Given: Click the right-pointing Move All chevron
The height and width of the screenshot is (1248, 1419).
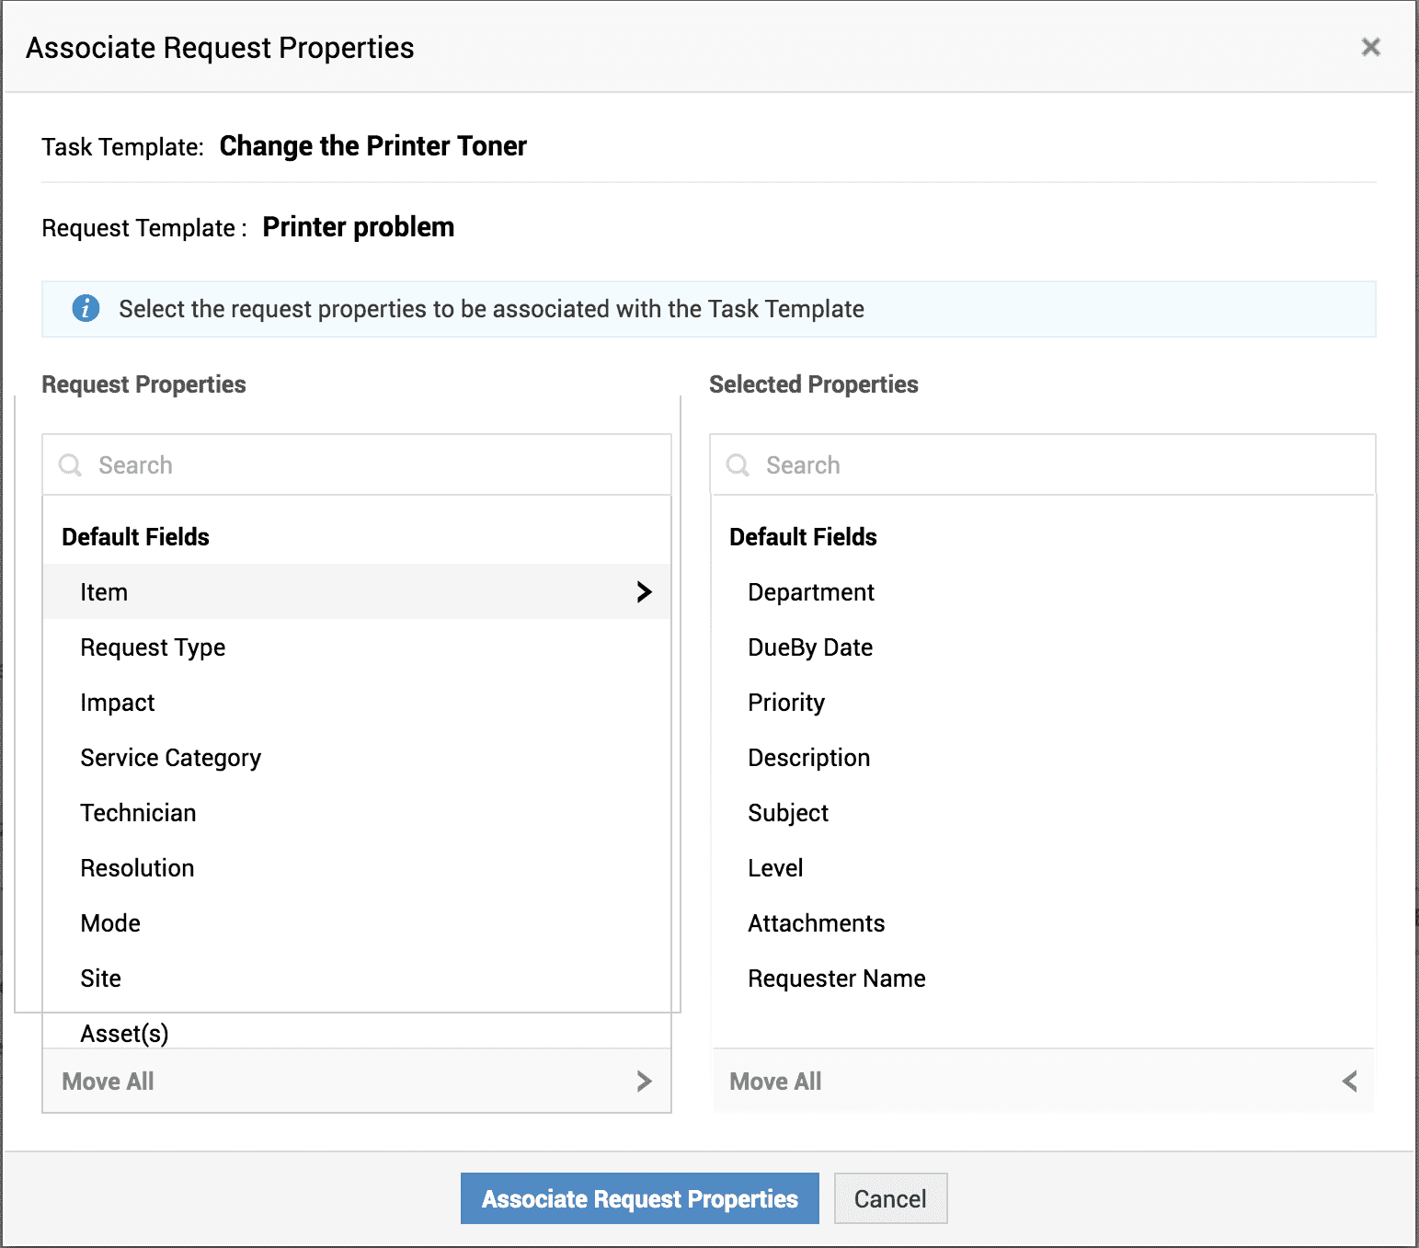Looking at the screenshot, I should [644, 1082].
